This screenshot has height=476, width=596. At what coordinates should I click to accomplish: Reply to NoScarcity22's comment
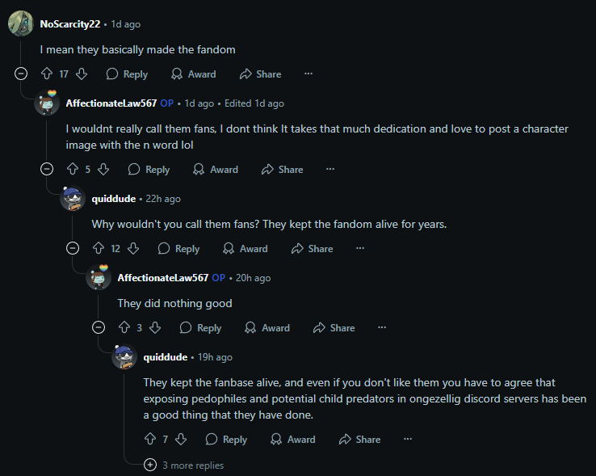coord(127,74)
